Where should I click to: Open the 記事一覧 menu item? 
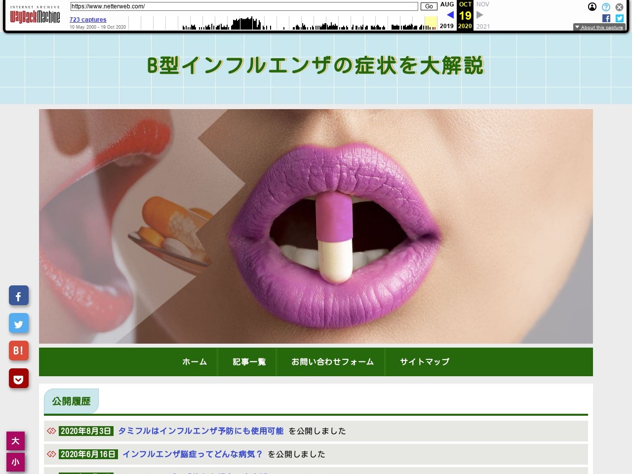tap(249, 362)
